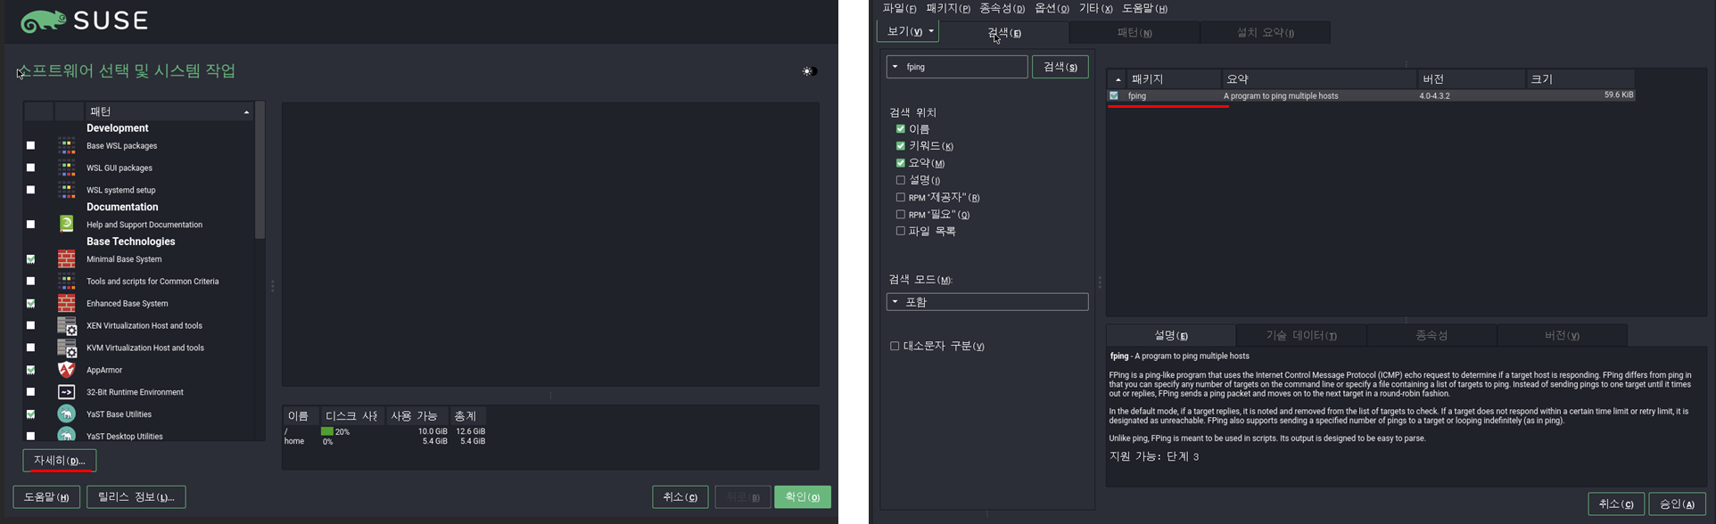Enable the 파일 목록 checkbox

click(x=900, y=231)
